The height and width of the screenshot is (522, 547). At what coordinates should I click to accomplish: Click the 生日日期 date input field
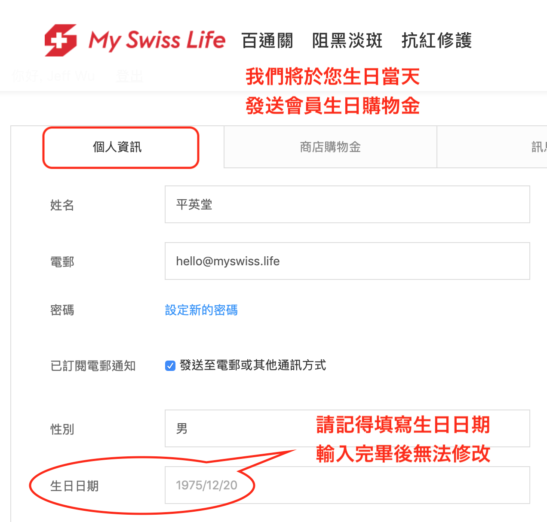347,485
